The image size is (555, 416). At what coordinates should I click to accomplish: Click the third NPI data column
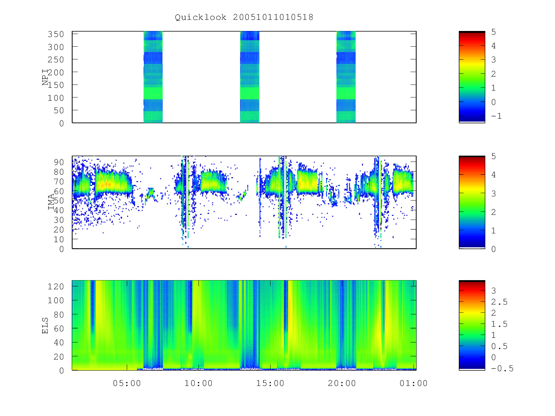coord(346,77)
